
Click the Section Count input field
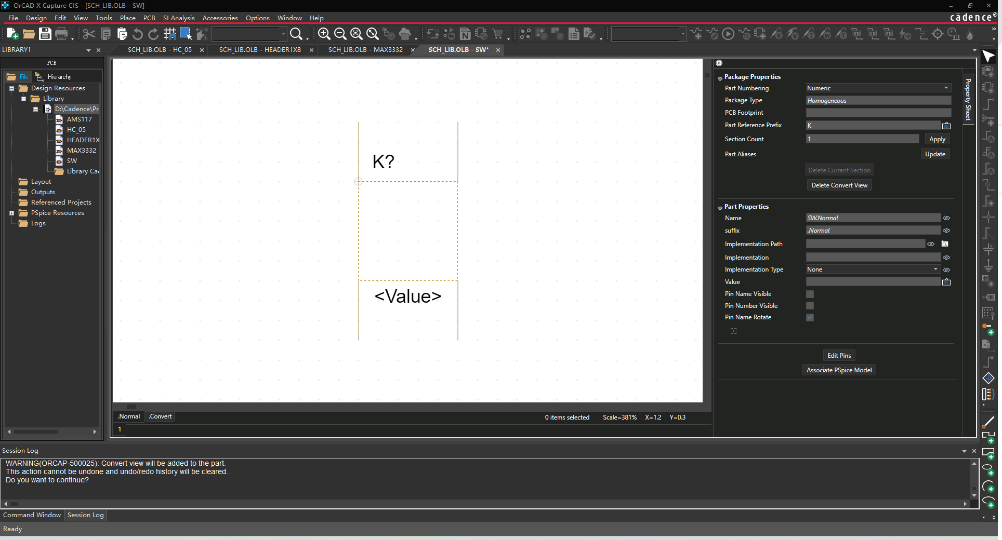tap(862, 139)
